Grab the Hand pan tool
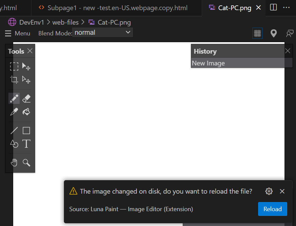Screen dimensions: 296x226 [14, 163]
